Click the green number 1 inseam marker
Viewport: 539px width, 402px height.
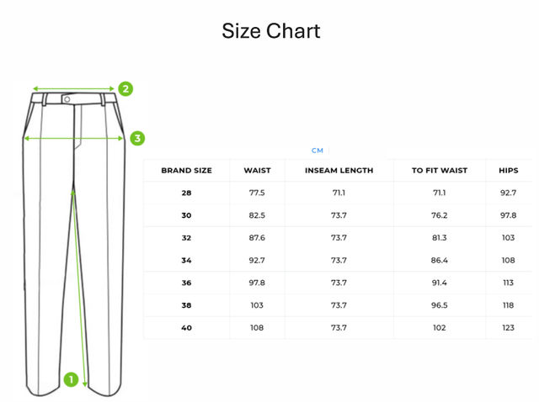coord(72,379)
